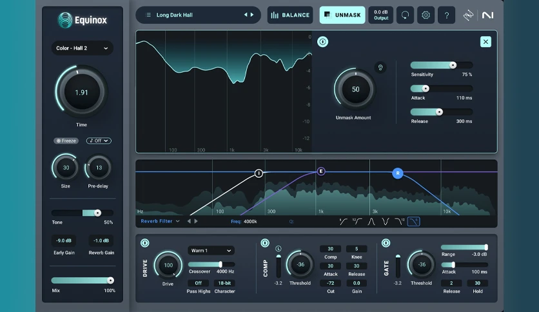Click the Tone slider handle

tap(97, 213)
